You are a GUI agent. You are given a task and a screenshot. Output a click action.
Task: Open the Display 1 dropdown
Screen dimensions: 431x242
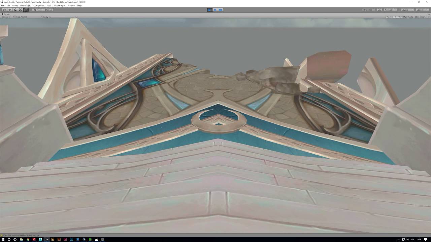[x=7, y=17]
